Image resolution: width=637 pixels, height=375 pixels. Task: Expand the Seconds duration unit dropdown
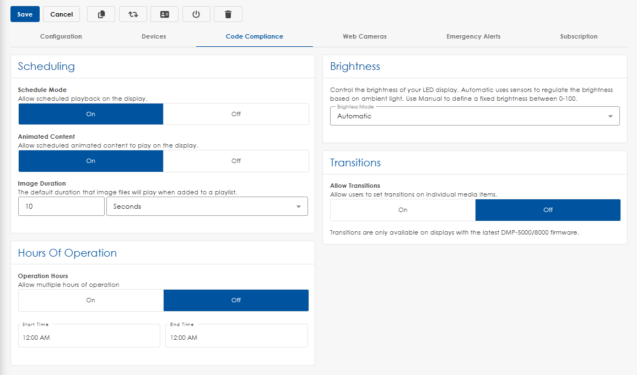point(207,206)
